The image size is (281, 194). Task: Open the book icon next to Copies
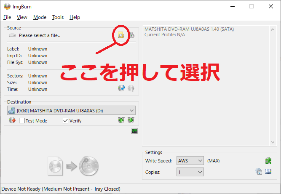(268, 171)
